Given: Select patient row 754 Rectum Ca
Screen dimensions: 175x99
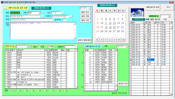Looking at the screenshot, I should pyautogui.click(x=40, y=80).
